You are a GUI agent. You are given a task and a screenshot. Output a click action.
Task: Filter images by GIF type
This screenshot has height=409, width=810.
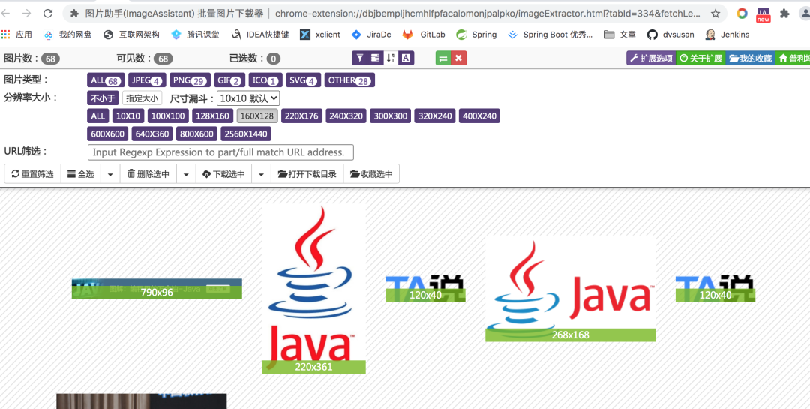(x=230, y=80)
